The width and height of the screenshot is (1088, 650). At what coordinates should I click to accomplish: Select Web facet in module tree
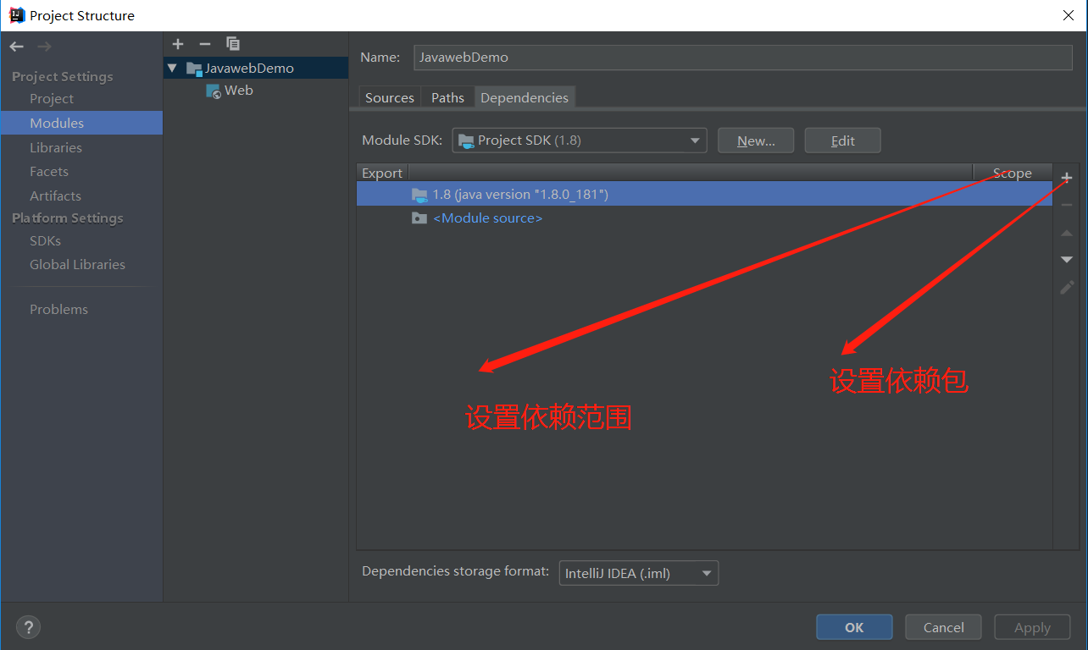coord(239,91)
